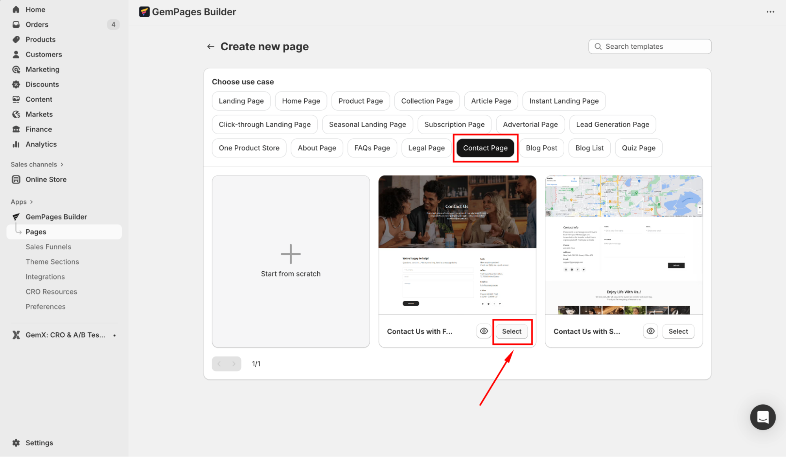The image size is (786, 457).
Task: Open Sales Funnels in the sidebar
Action: [48, 247]
